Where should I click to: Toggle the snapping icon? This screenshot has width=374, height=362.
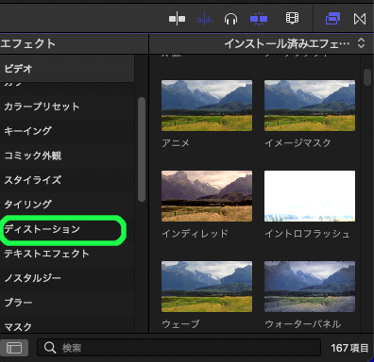click(x=259, y=19)
